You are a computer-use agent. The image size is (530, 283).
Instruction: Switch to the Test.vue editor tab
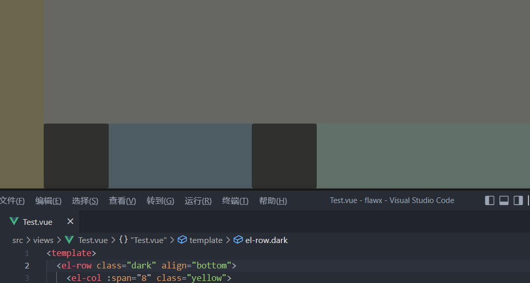click(40, 222)
